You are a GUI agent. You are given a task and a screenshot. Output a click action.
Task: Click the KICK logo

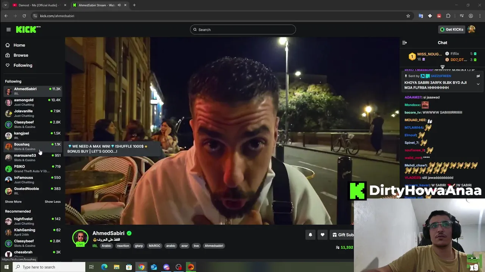coord(28,29)
